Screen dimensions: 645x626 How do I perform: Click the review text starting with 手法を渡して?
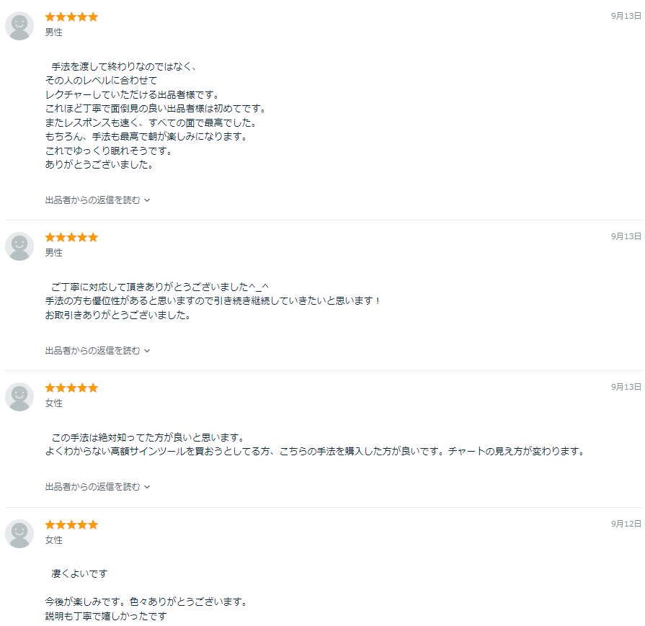tap(156, 115)
